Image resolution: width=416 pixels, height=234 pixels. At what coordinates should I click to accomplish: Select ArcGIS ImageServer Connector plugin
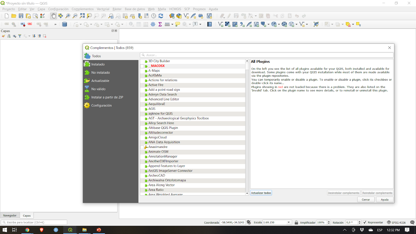pos(170,171)
